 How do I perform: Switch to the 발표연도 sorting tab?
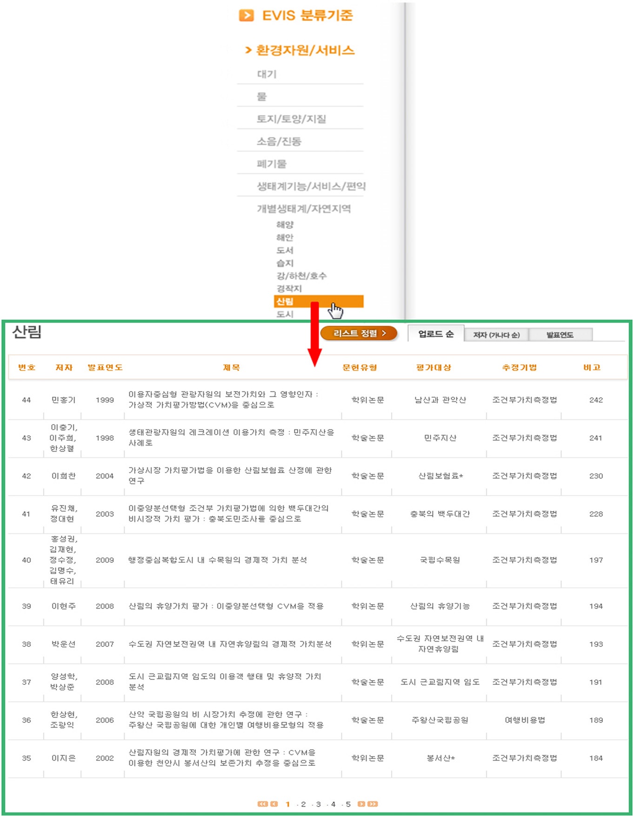pyautogui.click(x=560, y=335)
